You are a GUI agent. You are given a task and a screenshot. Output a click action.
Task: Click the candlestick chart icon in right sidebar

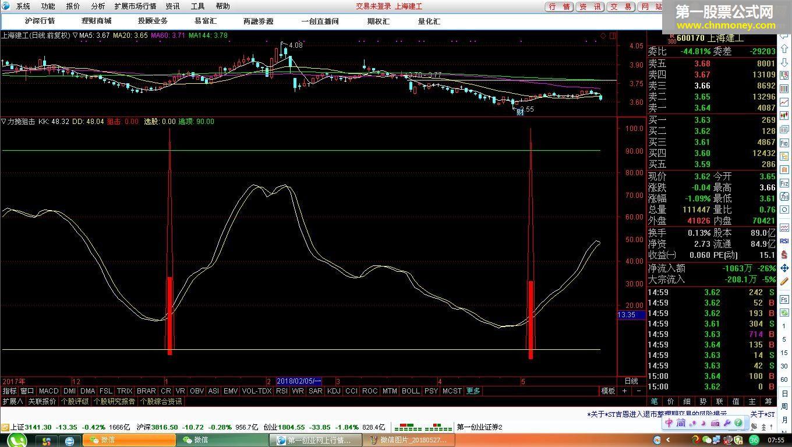coord(784,116)
